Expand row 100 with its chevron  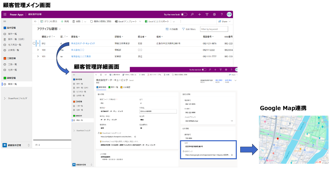(38, 50)
